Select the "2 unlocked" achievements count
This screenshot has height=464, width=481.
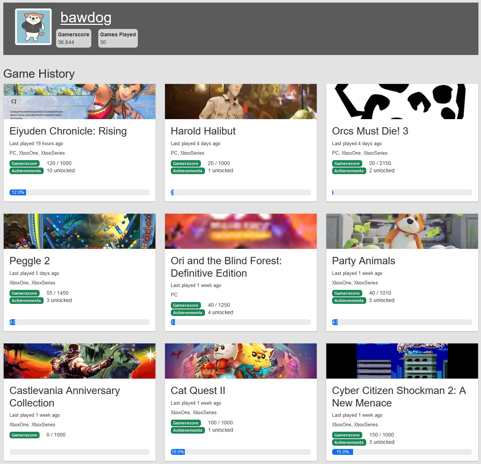coord(382,170)
